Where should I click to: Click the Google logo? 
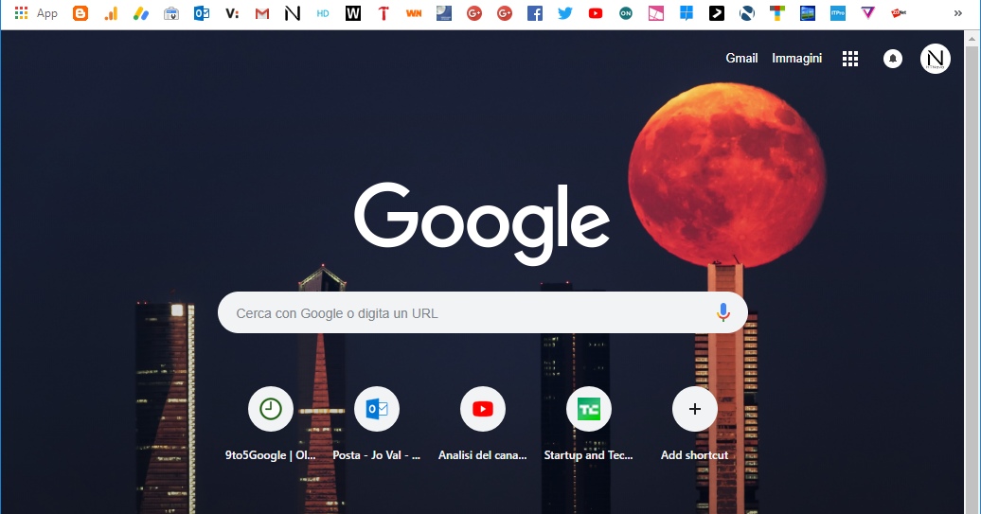tap(482, 222)
